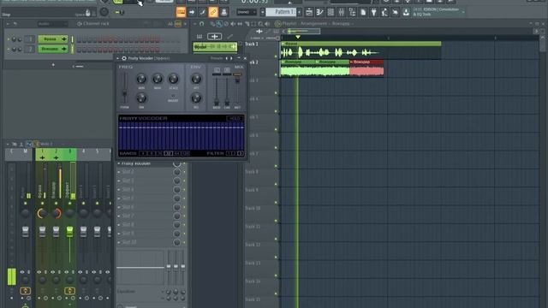Open the piano roll from the toolbar
This screenshot has height=308, width=548.
coord(181,12)
